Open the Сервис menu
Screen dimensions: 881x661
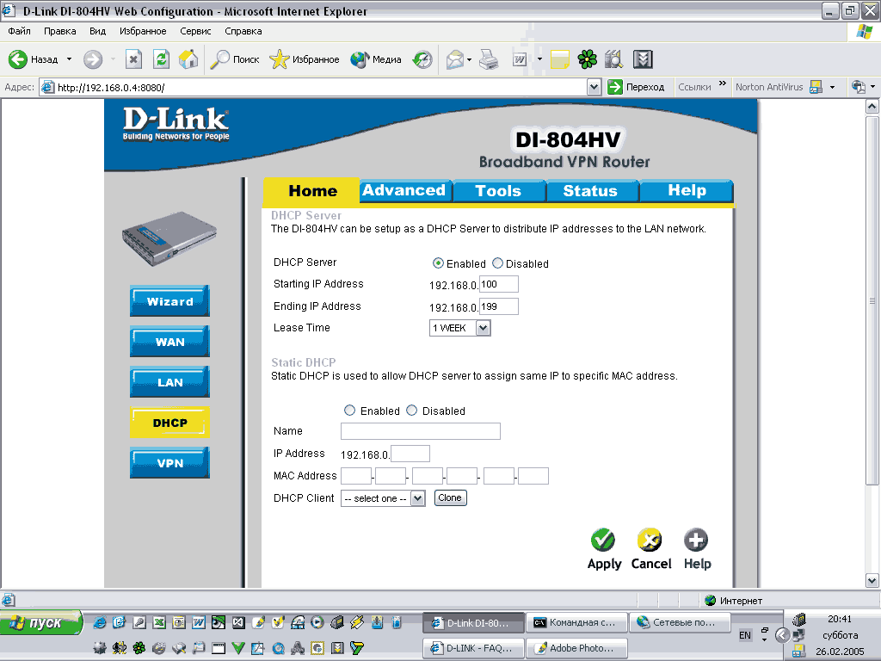(195, 31)
